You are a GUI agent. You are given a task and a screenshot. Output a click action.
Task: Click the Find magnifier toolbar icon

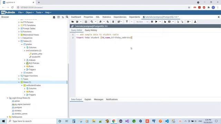coord(92,22)
